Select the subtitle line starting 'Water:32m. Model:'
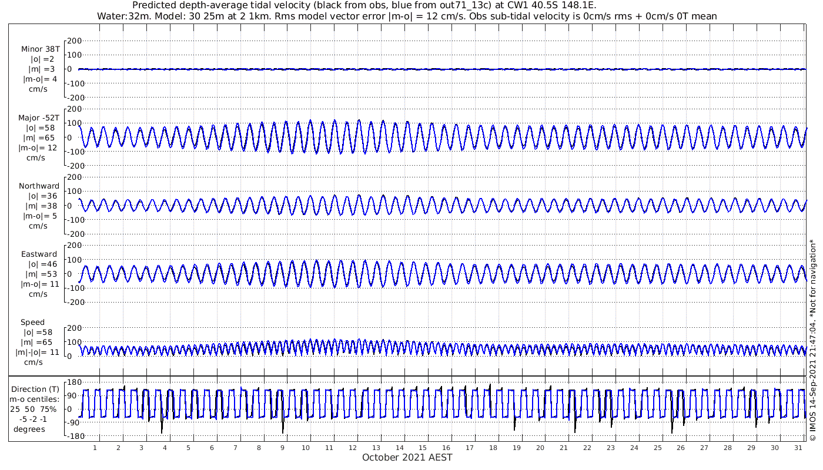Screen dimensions: 823x470 (x=407, y=16)
